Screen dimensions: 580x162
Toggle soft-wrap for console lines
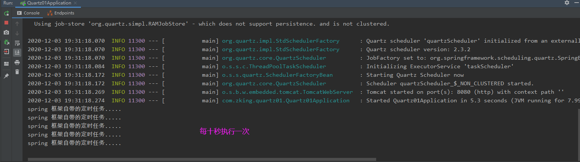click(17, 43)
